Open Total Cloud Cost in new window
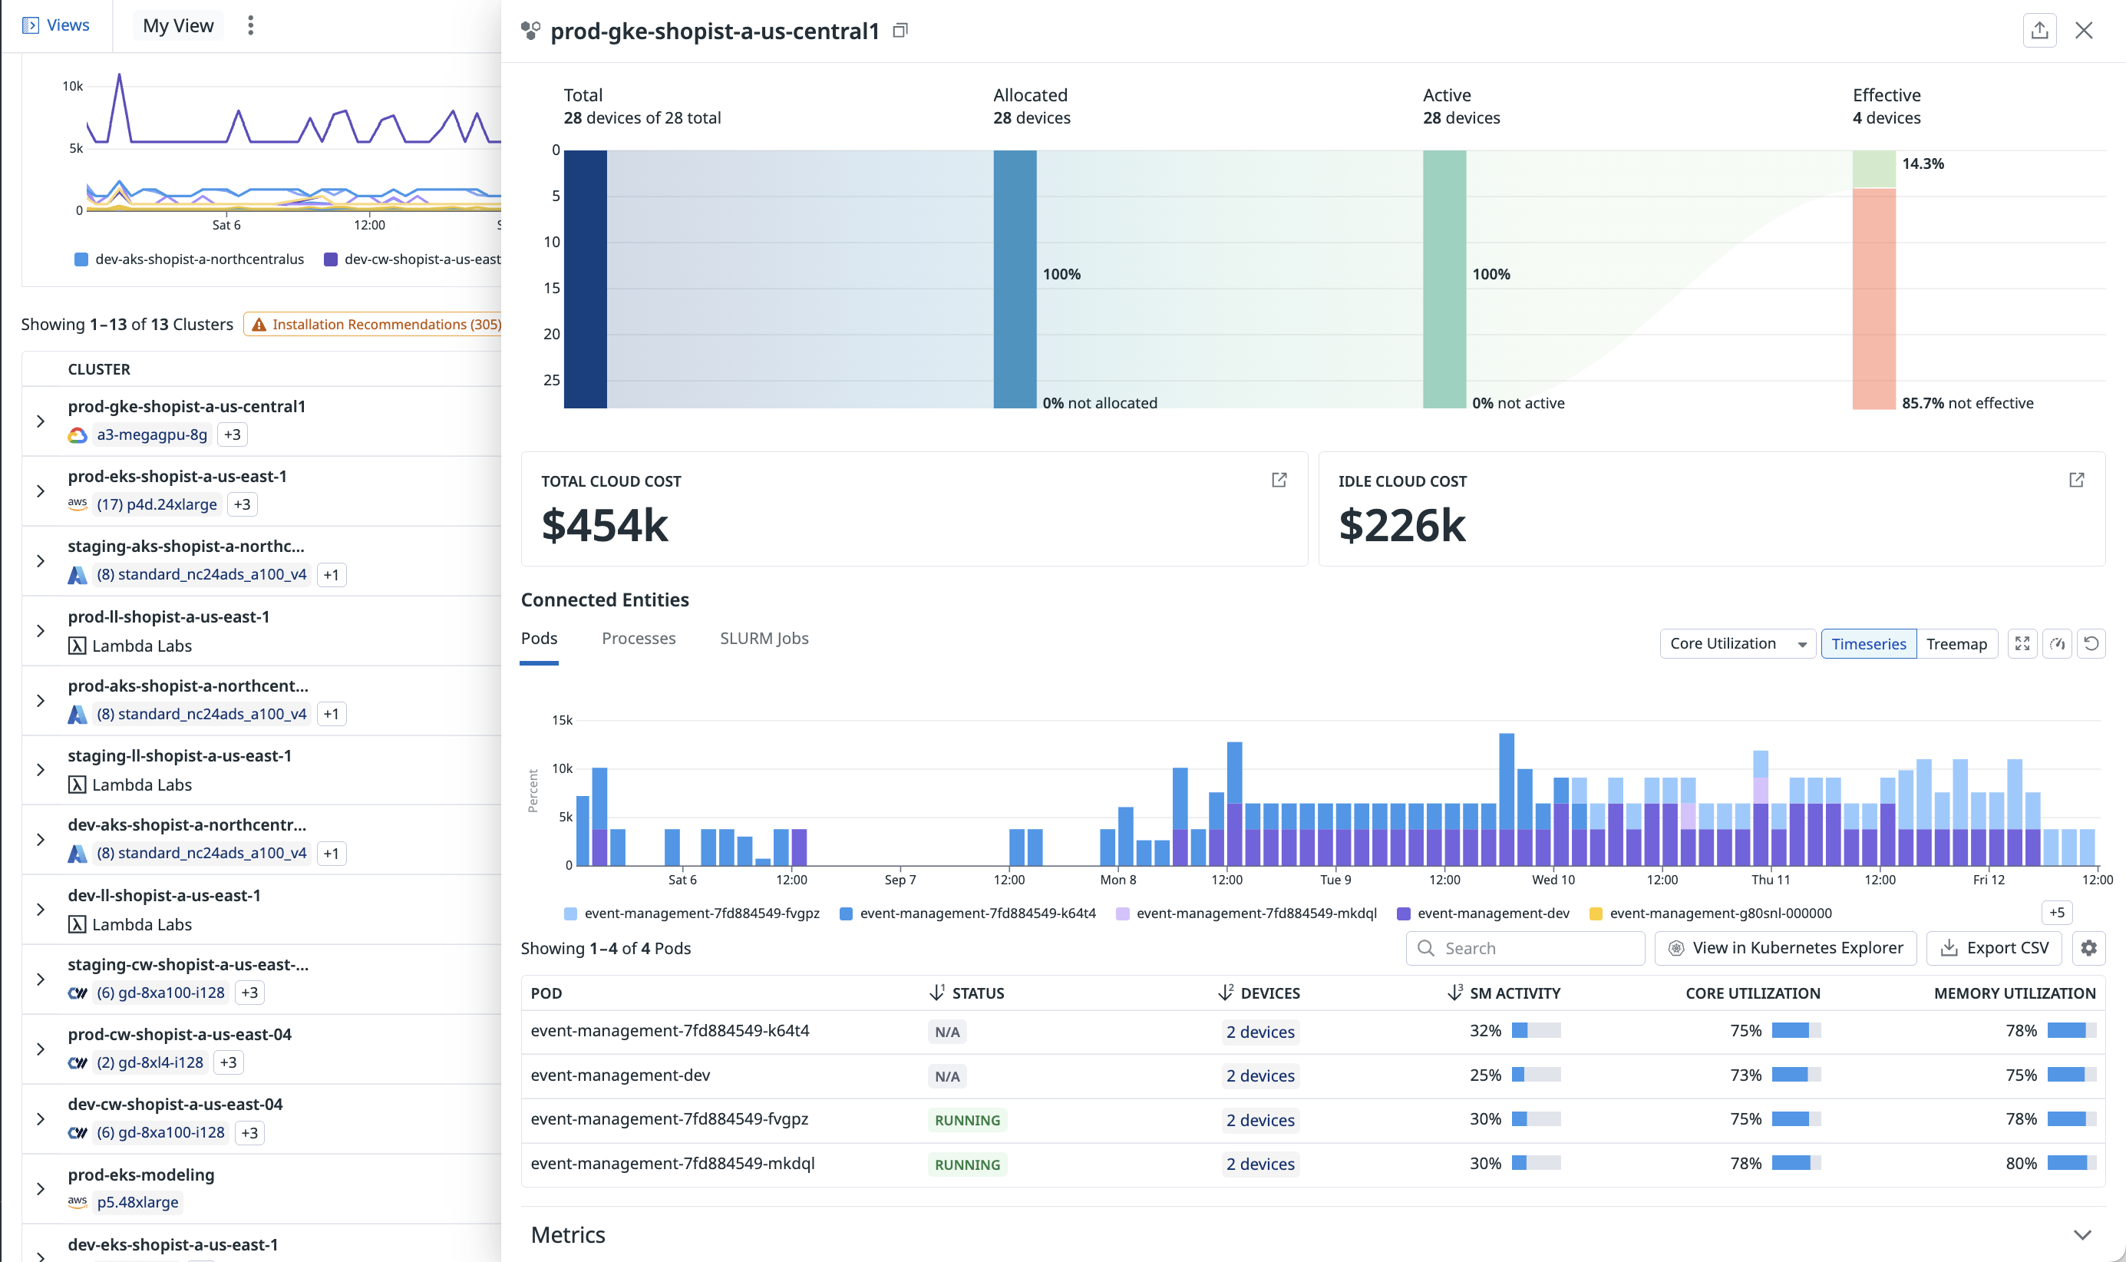 [1279, 480]
